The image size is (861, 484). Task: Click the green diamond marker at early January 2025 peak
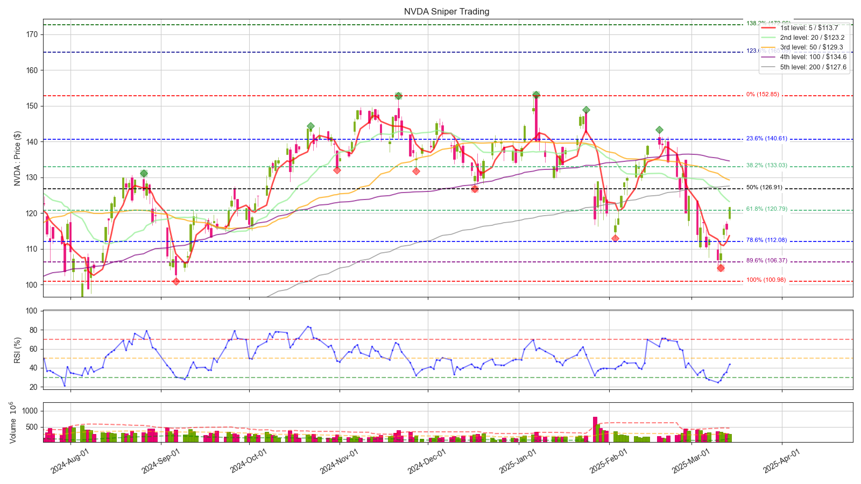point(536,95)
